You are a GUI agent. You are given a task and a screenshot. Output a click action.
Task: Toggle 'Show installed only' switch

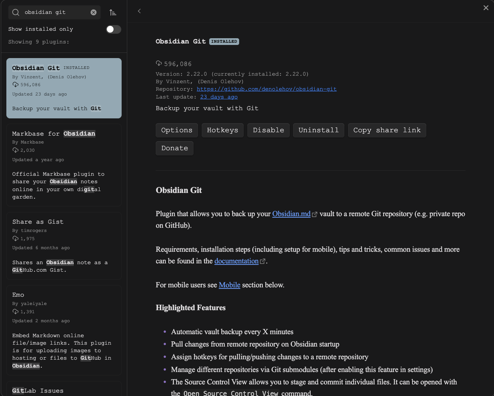click(x=113, y=29)
